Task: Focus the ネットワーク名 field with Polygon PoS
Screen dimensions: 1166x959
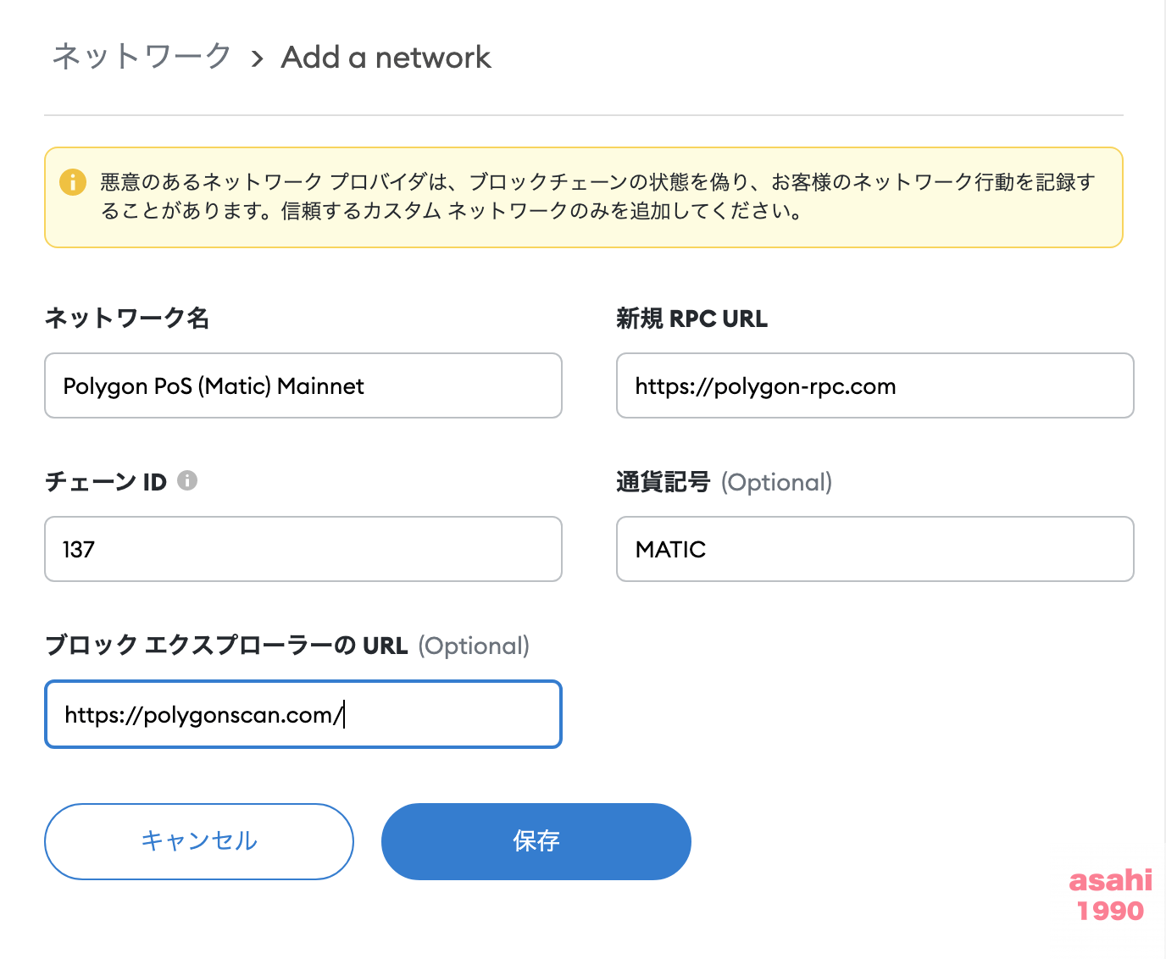Action: (x=303, y=385)
